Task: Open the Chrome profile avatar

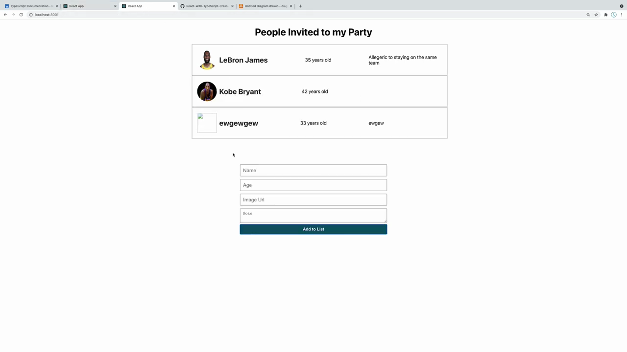Action: tap(614, 15)
